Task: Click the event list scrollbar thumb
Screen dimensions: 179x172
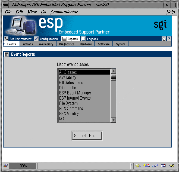Action: [114, 77]
